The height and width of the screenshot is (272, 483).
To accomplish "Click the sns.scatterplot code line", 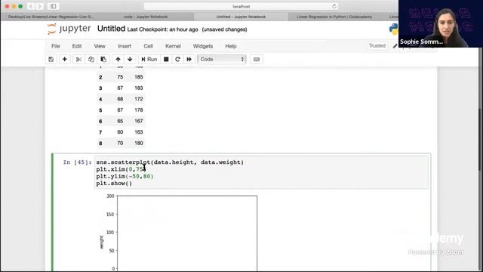I will click(x=170, y=162).
